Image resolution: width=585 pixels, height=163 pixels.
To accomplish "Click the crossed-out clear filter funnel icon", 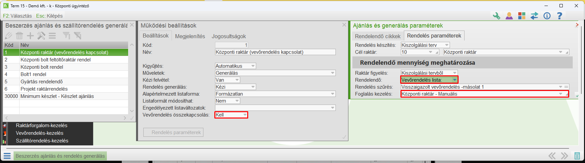I will click(x=77, y=36).
